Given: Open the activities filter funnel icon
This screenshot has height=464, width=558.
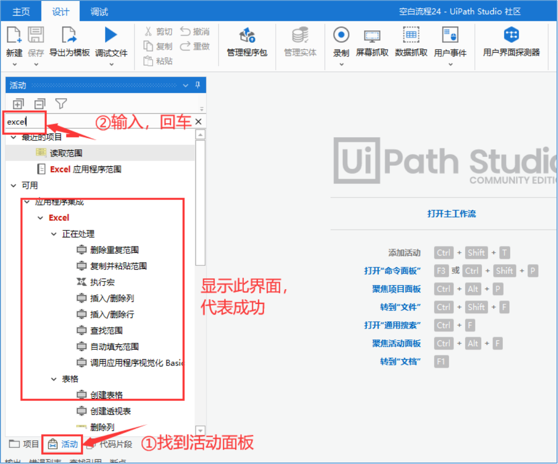Looking at the screenshot, I should 61,104.
